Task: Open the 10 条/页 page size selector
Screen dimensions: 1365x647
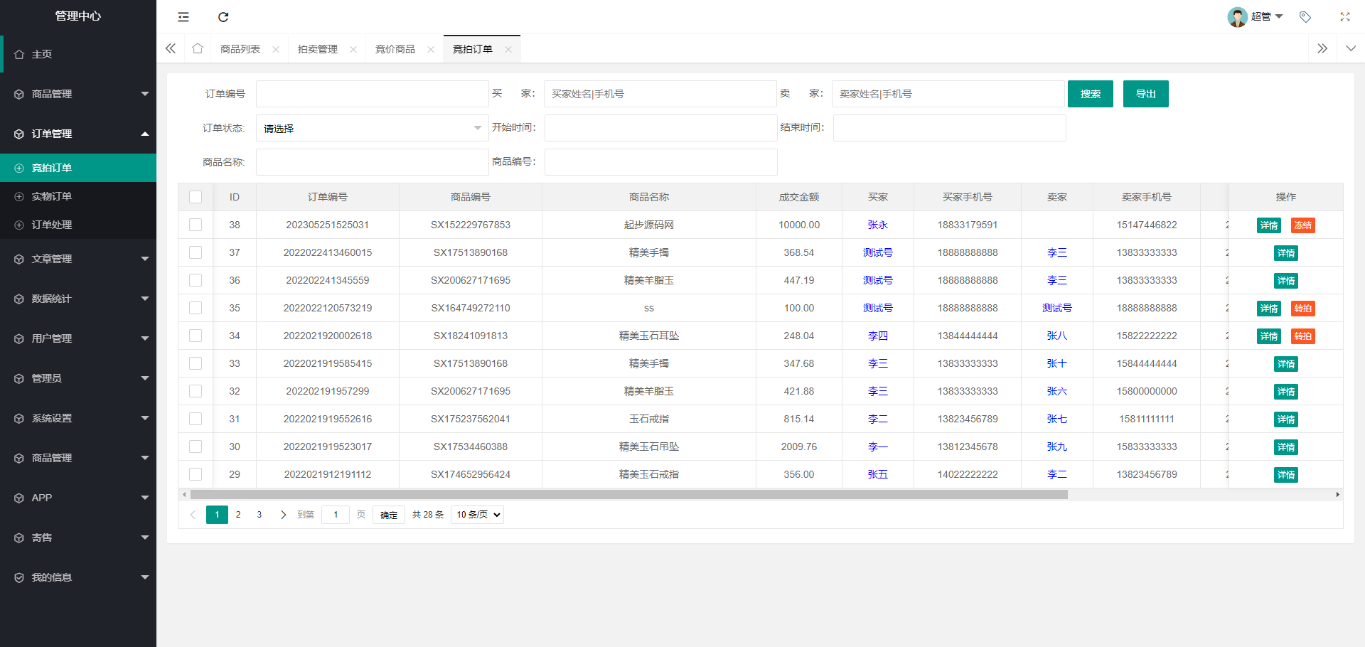Action: pos(477,515)
